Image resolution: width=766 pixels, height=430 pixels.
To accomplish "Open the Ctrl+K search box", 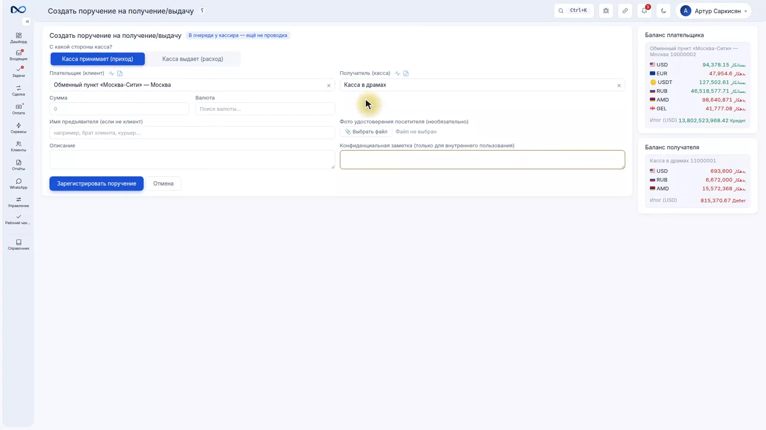I will (574, 11).
